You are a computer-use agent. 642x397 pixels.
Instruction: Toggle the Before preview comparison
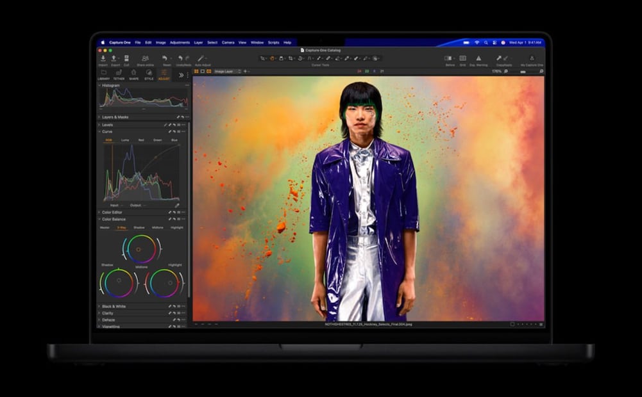(448, 58)
